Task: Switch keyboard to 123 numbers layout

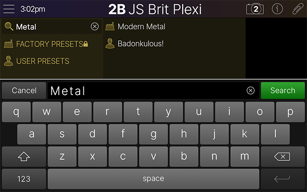Action: point(24,179)
